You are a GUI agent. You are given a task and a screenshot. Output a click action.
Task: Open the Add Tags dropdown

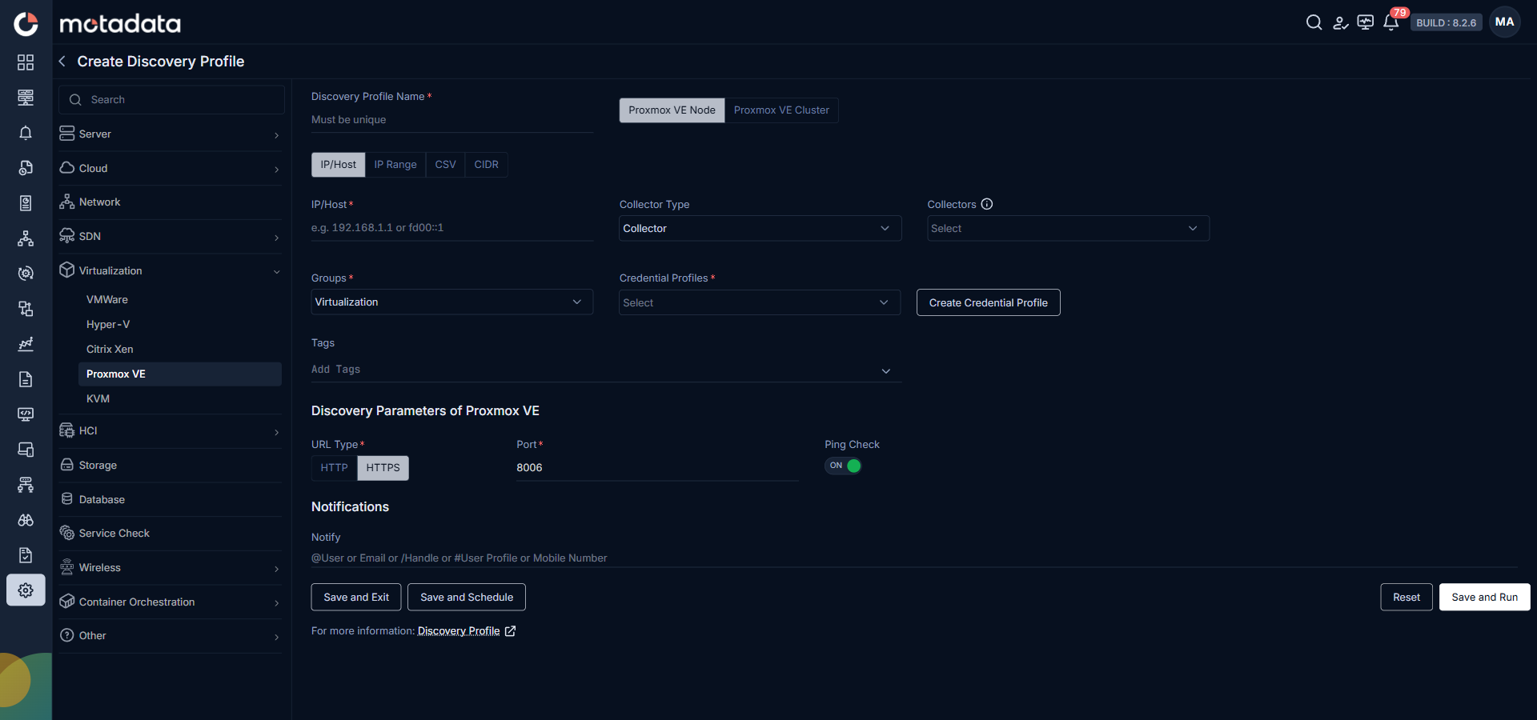point(606,370)
